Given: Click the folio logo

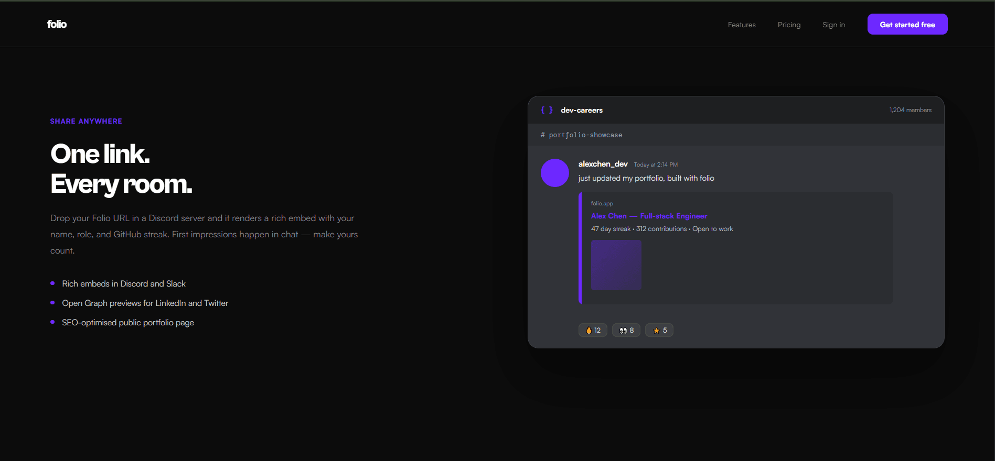Looking at the screenshot, I should 57,24.
